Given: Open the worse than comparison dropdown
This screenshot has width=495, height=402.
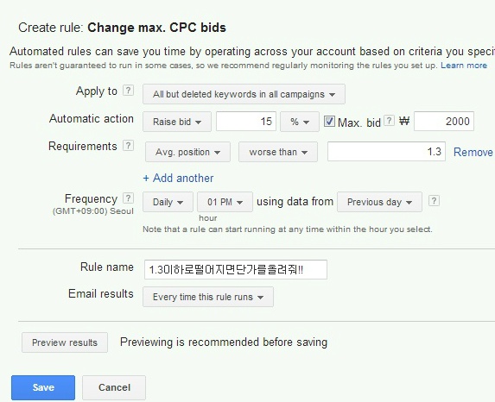Looking at the screenshot, I should (278, 152).
